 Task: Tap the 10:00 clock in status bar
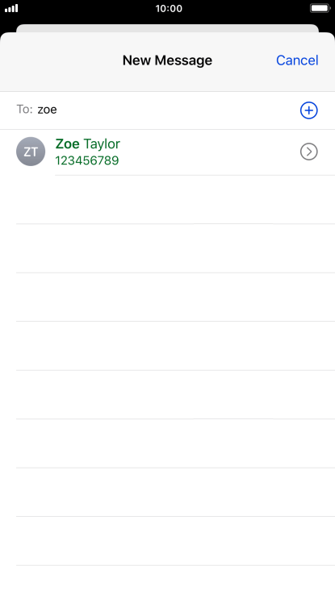pos(169,8)
